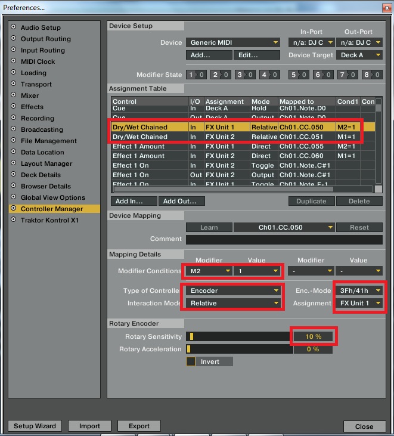
Task: Delete the selected assignment
Action: tap(359, 201)
